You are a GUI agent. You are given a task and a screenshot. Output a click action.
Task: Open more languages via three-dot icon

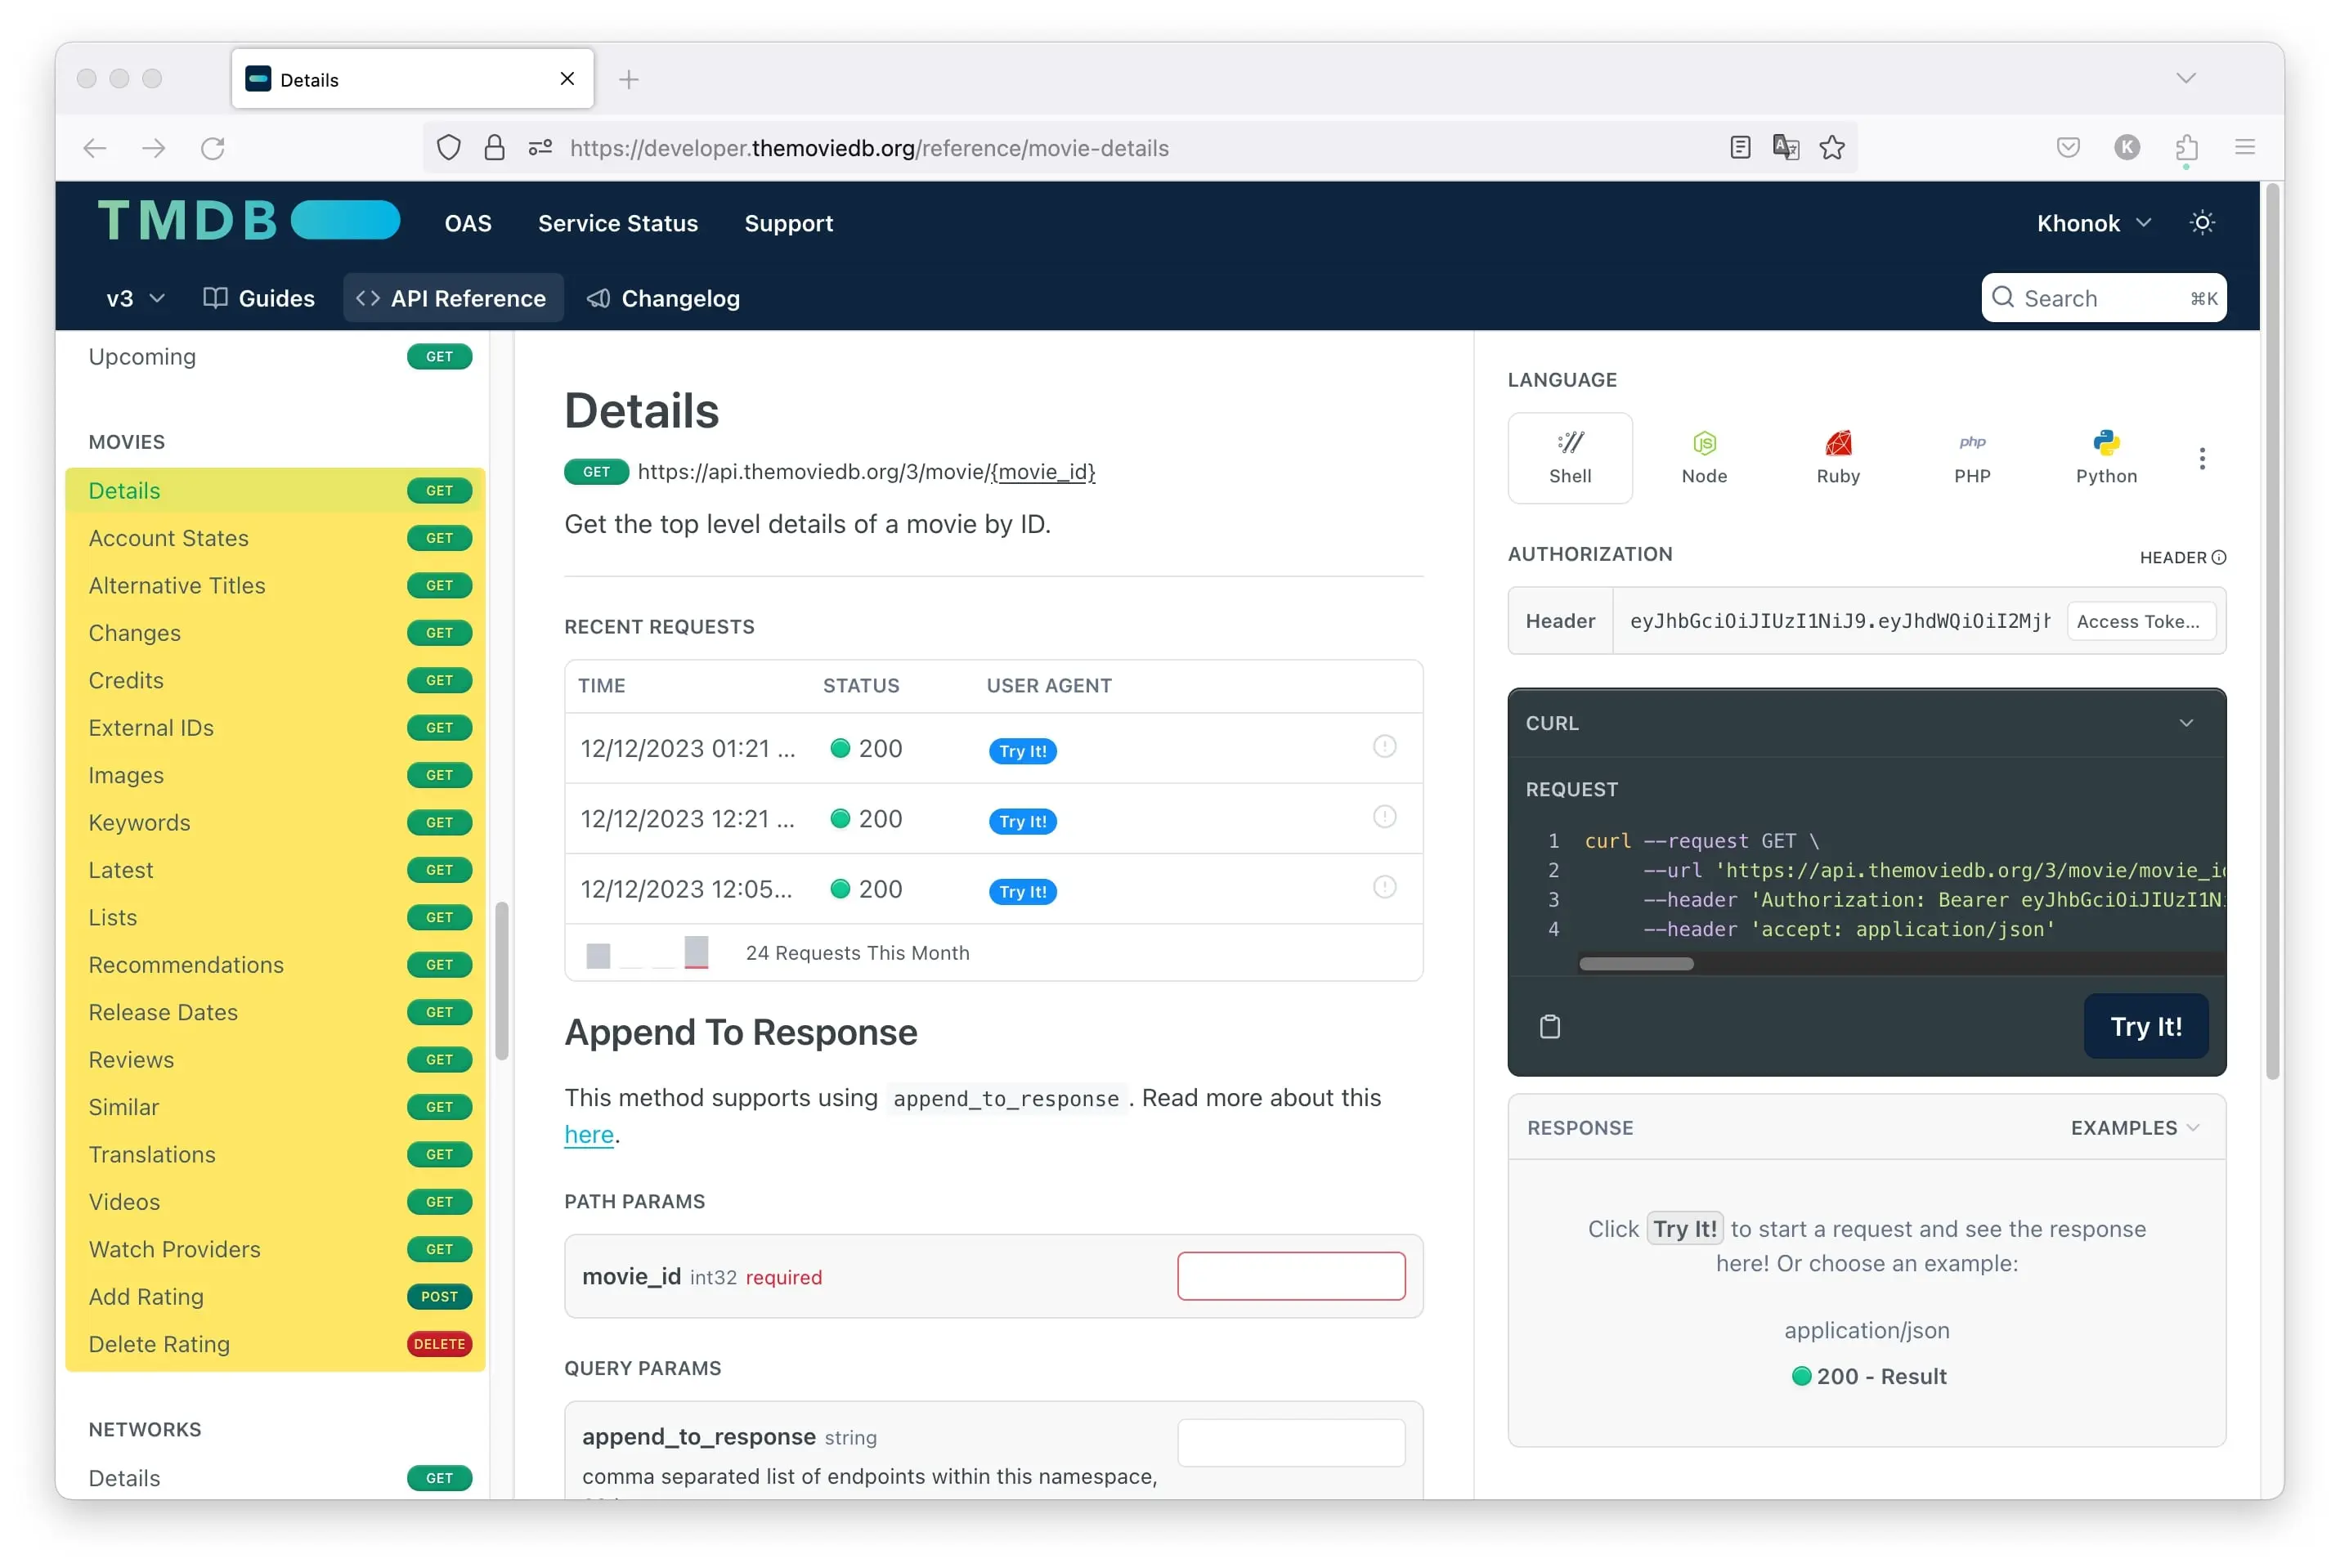click(2201, 459)
